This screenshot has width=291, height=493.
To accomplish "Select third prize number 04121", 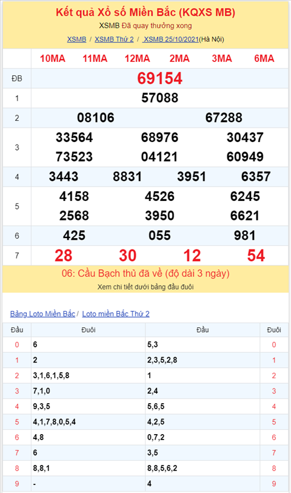I will tap(159, 157).
